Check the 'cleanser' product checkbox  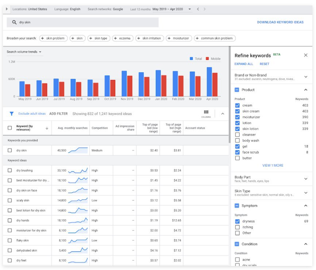click(x=238, y=135)
